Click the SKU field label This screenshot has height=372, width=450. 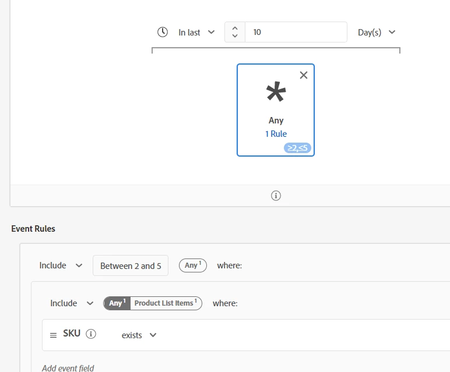coord(72,334)
